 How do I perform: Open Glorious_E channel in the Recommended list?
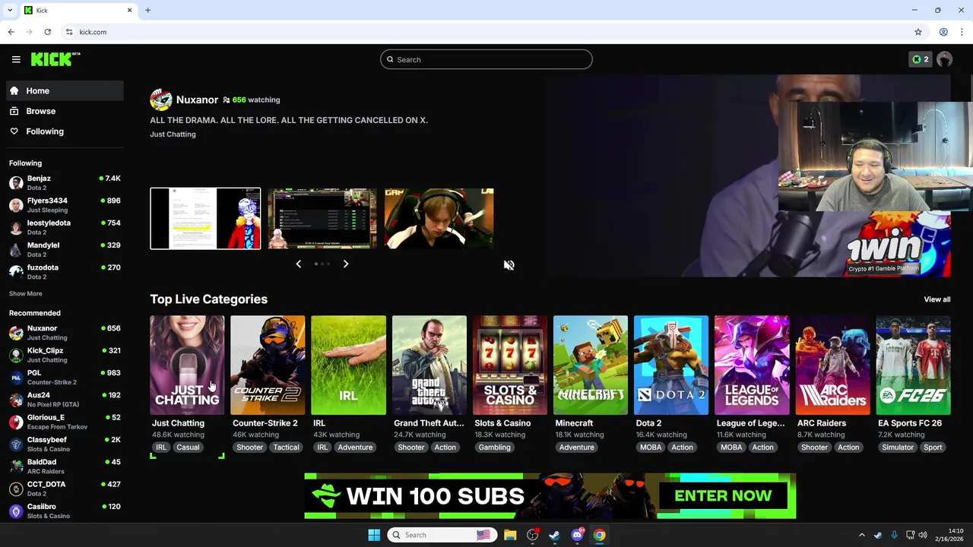coord(65,422)
